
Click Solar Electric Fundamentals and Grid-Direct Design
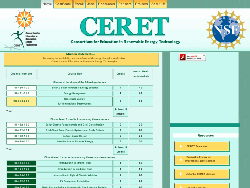tap(75, 125)
